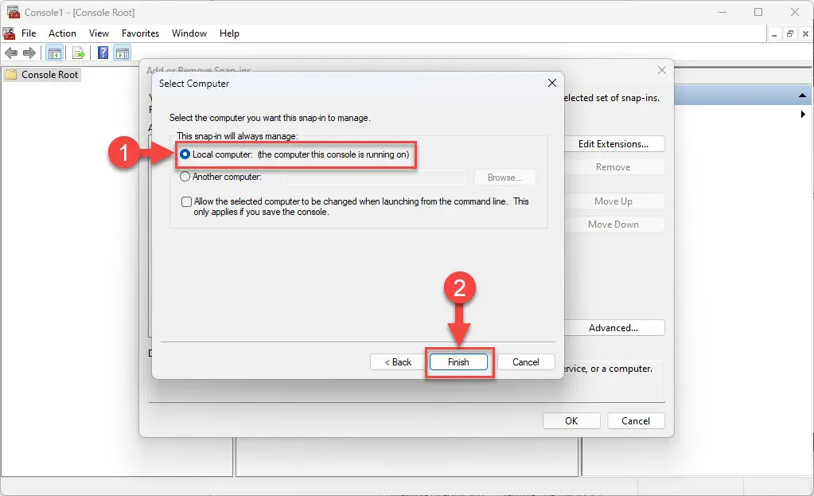Toggle the Show/Hide Console Tree toolbar icon

(54, 53)
